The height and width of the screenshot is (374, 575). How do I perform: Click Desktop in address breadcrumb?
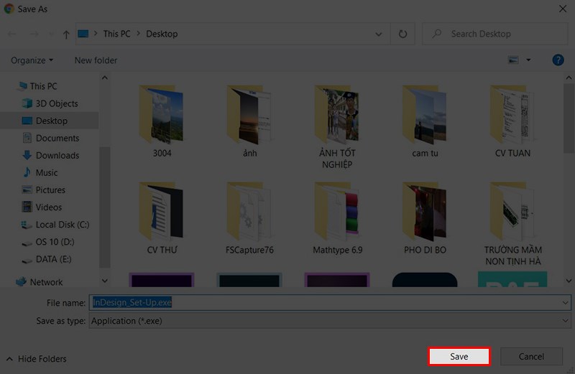[162, 34]
